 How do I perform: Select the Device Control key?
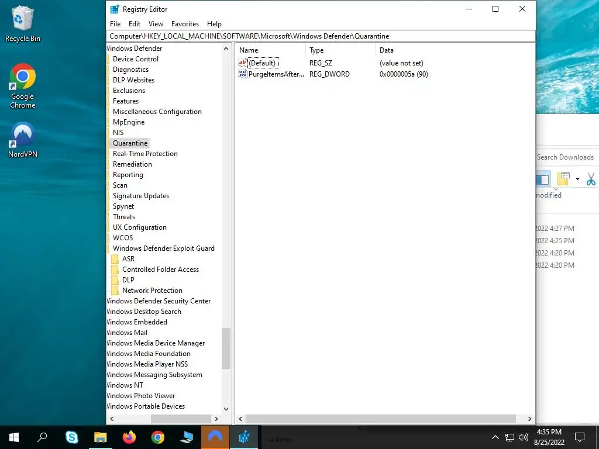pos(136,59)
